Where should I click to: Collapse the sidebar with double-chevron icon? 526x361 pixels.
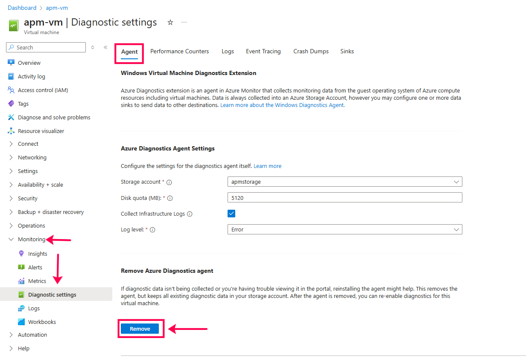[105, 47]
